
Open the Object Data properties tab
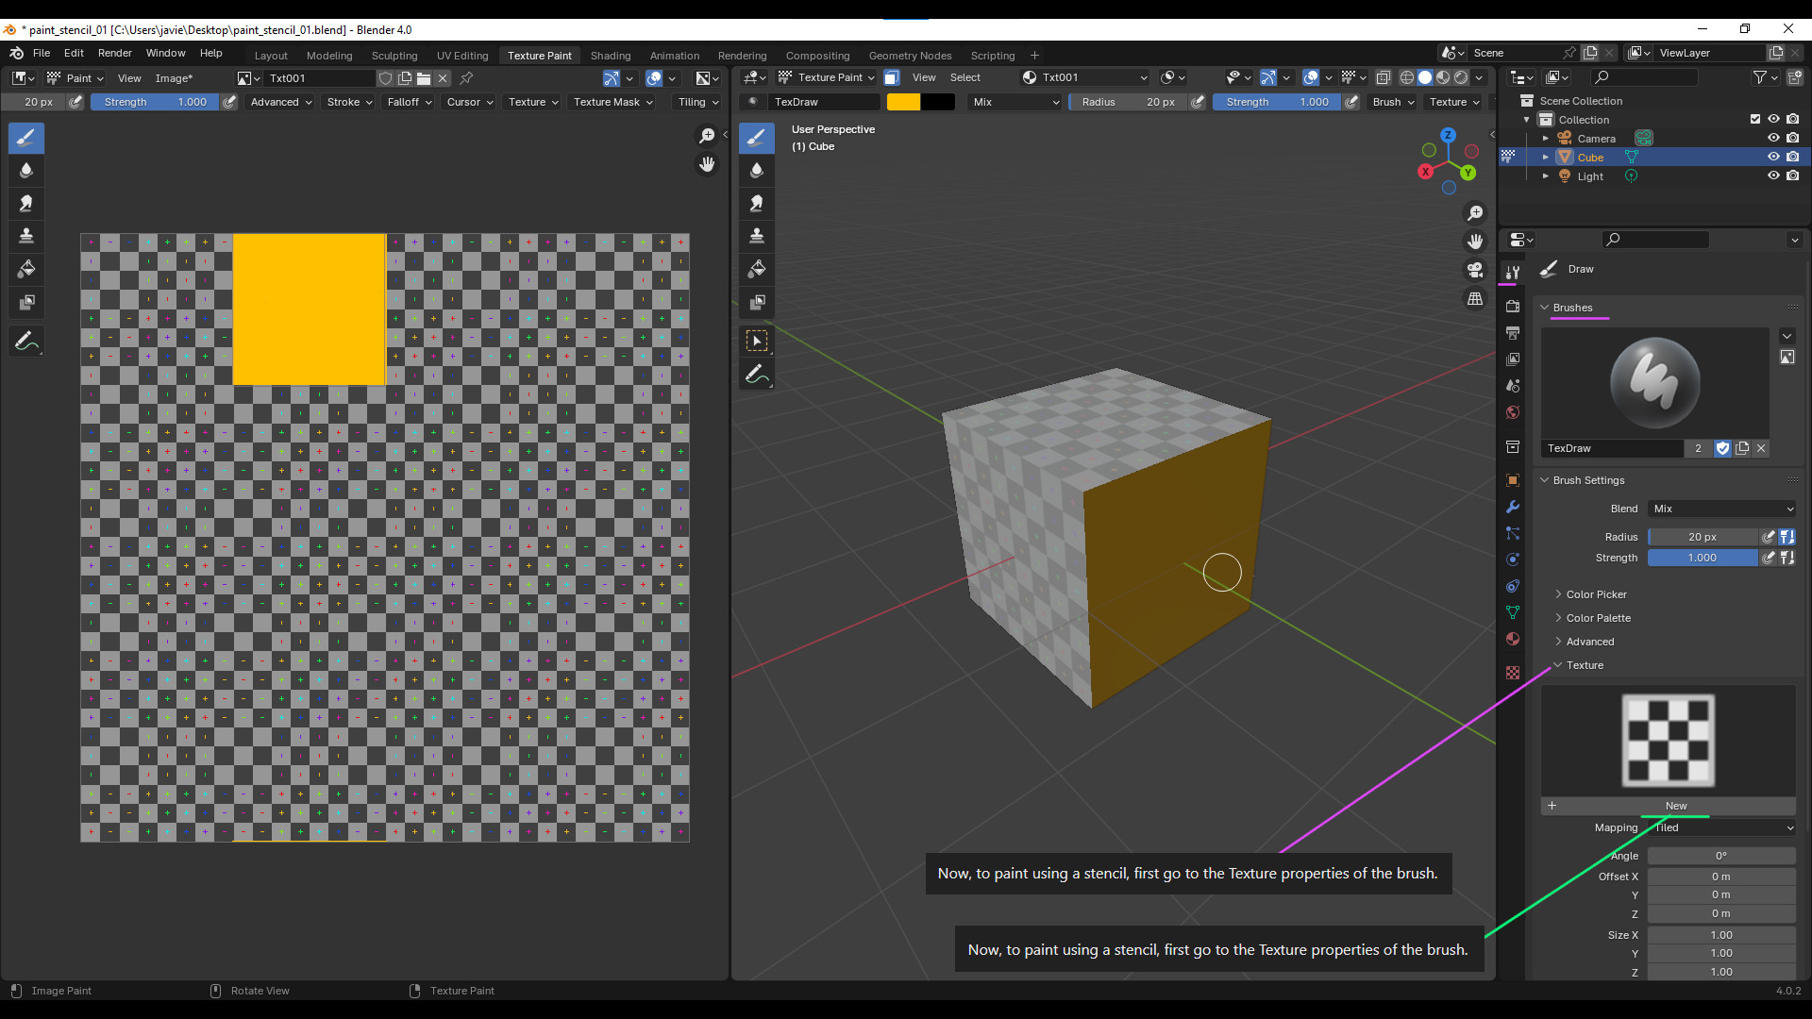(x=1513, y=612)
